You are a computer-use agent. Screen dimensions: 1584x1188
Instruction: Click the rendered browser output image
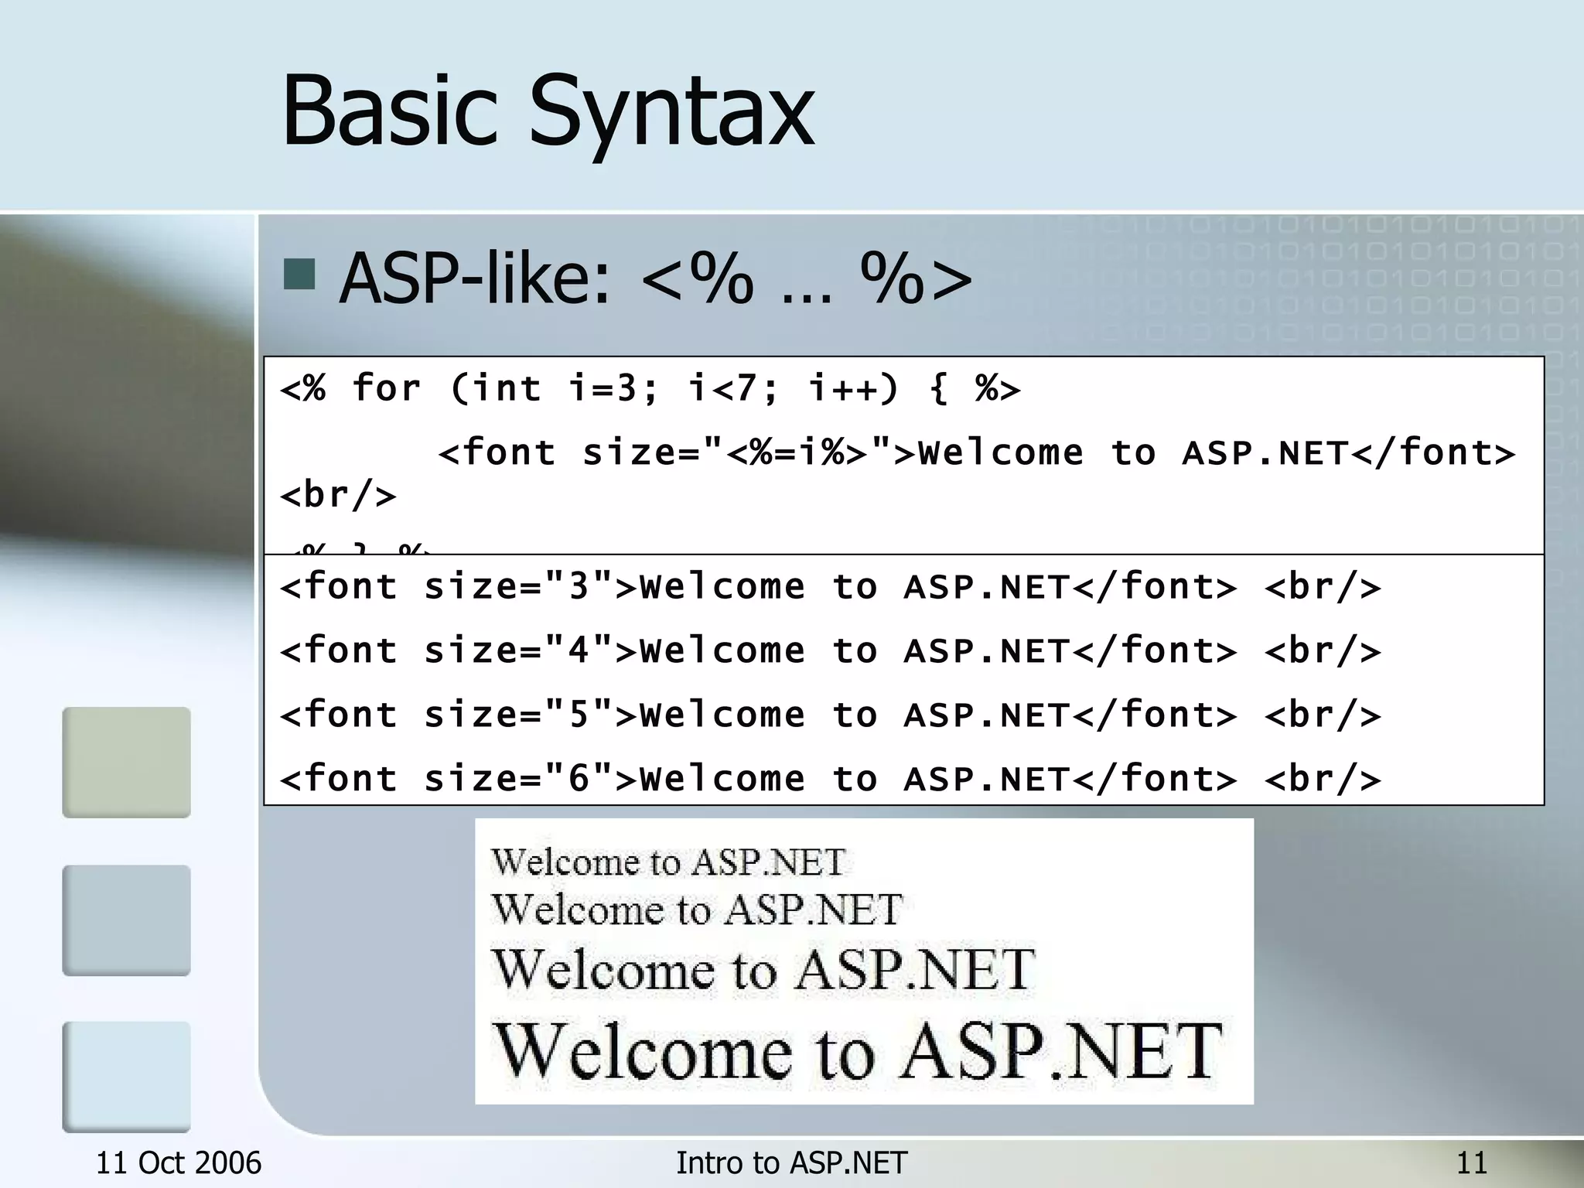pos(864,961)
